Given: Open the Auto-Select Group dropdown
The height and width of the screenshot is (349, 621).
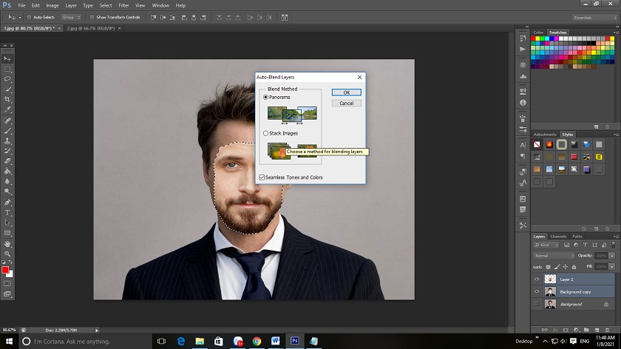Looking at the screenshot, I should (71, 18).
